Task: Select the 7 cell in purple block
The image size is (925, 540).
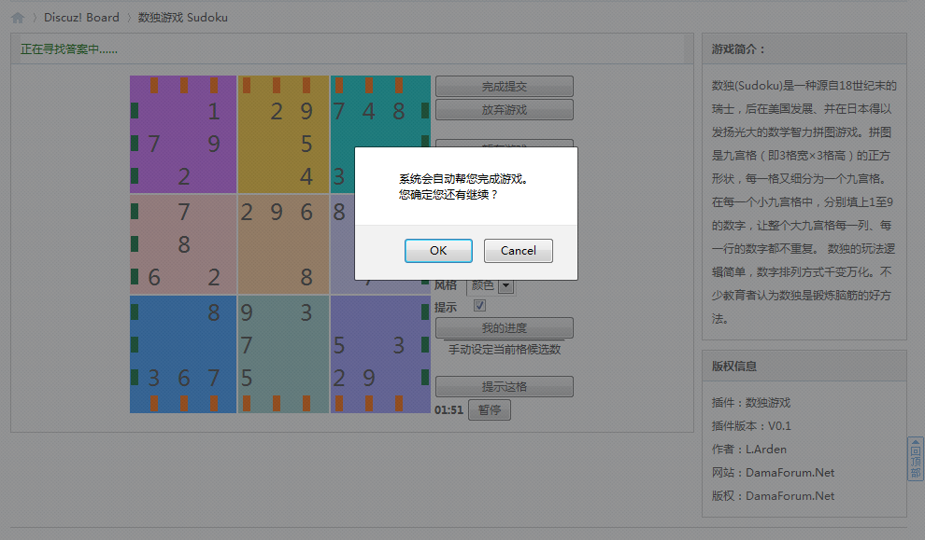Action: (x=154, y=144)
